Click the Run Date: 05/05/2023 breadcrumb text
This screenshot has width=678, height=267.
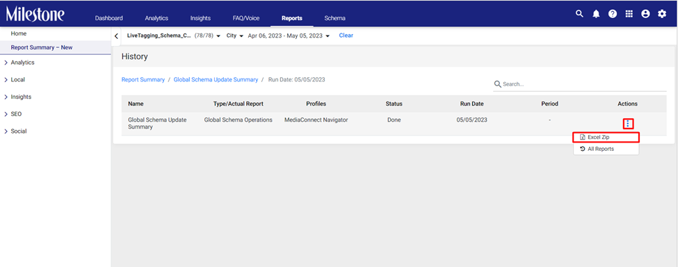pos(297,79)
